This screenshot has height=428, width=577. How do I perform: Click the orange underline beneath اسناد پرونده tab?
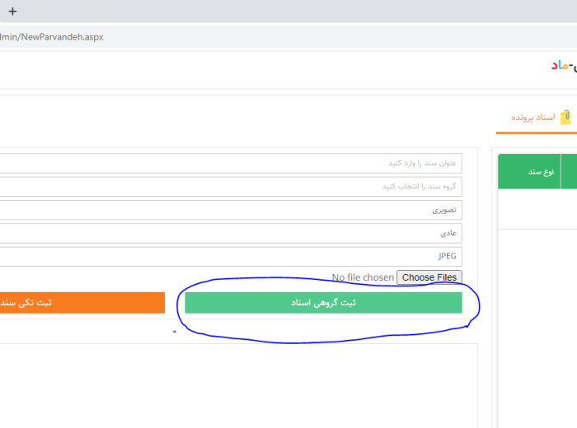[536, 133]
